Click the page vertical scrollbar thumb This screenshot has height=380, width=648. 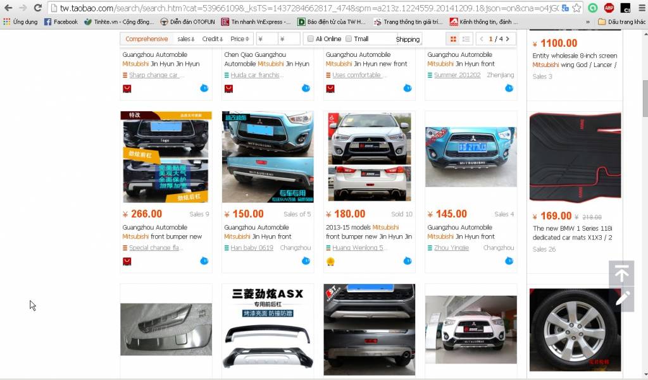[645, 98]
